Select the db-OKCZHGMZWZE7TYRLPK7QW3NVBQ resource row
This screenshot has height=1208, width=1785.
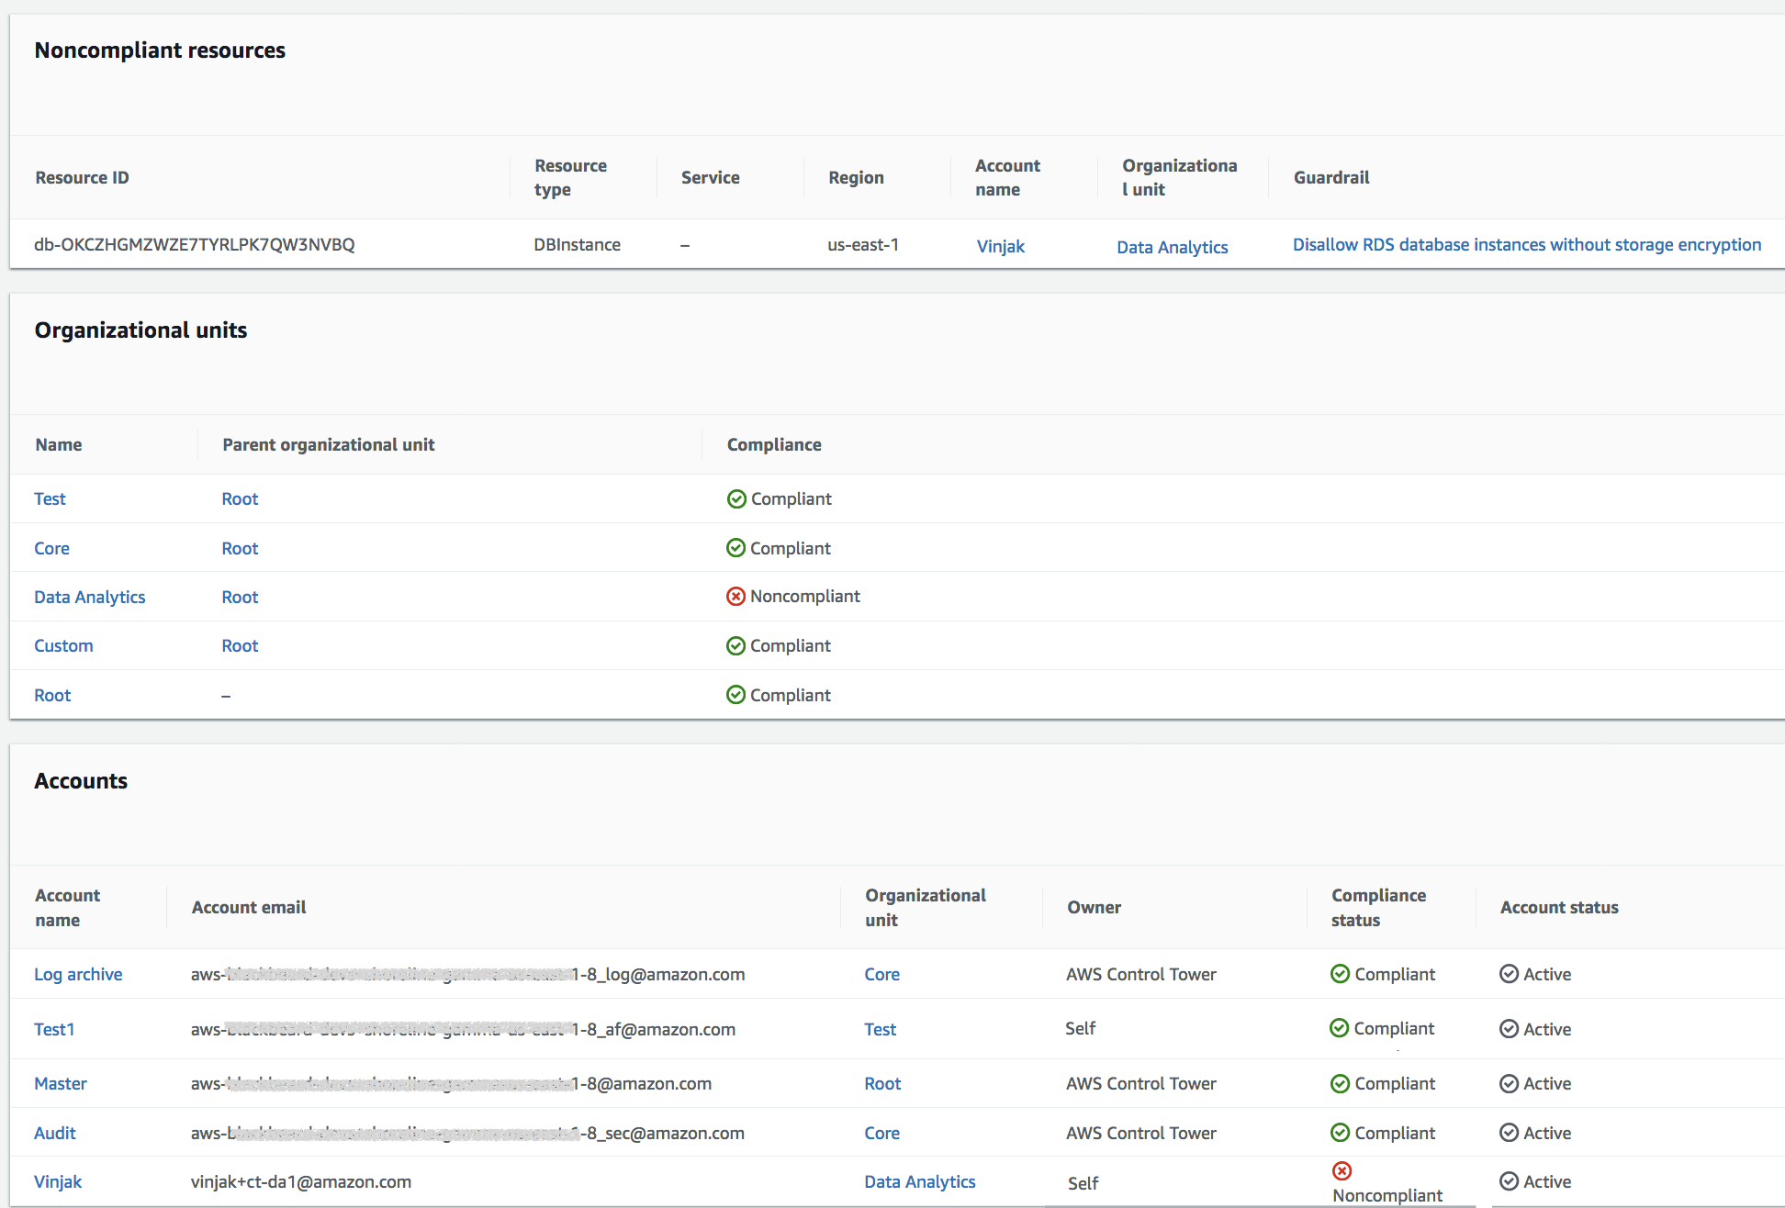coord(195,244)
